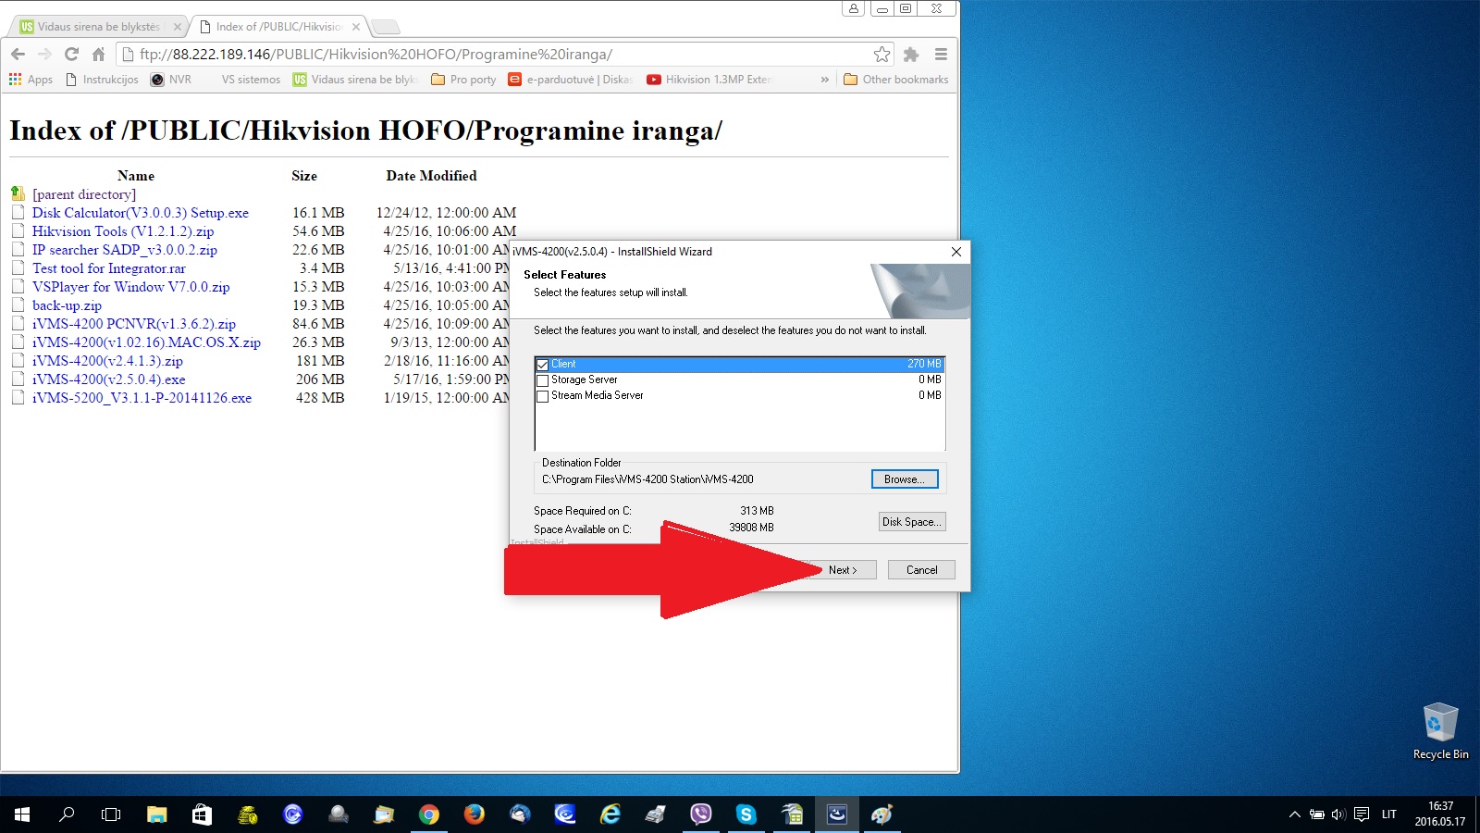Open File Explorer from taskbar
This screenshot has width=1480, height=833.
click(157, 814)
